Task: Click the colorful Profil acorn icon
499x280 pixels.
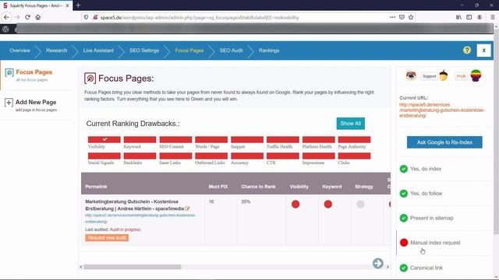Action: click(476, 75)
